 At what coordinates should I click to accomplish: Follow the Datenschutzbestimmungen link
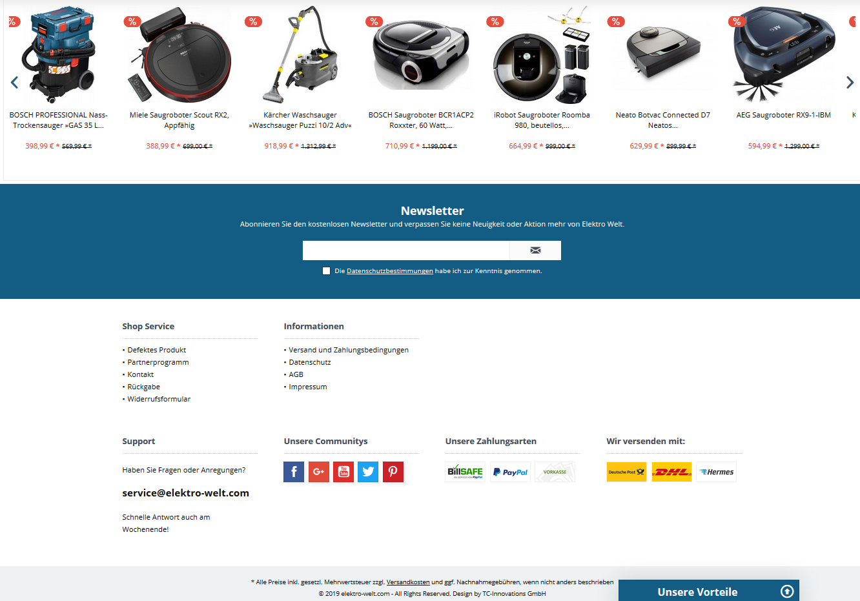tap(390, 271)
